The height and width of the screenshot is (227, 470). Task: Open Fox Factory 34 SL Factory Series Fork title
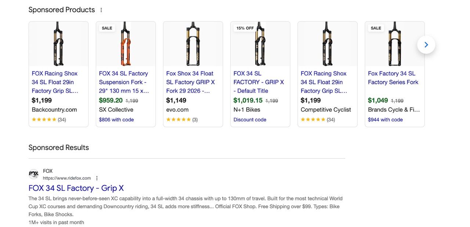tap(393, 78)
